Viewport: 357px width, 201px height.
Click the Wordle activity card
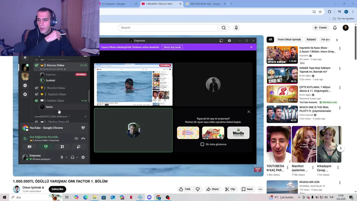coord(238,133)
